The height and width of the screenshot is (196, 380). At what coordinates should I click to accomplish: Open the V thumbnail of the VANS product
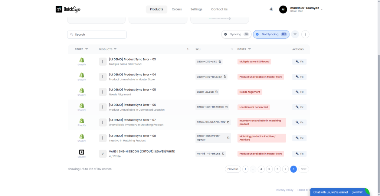tap(103, 154)
